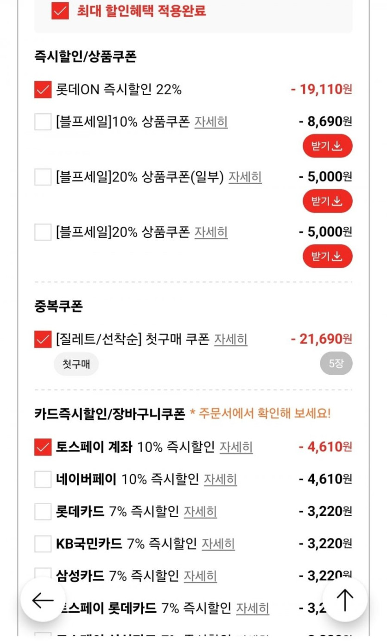Toggle 최대 할인혜택 적용완료 checkbox

[x=60, y=11]
